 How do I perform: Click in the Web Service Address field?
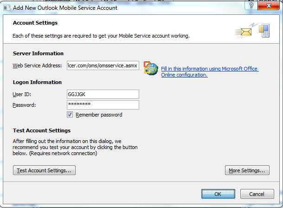pyautogui.click(x=103, y=65)
